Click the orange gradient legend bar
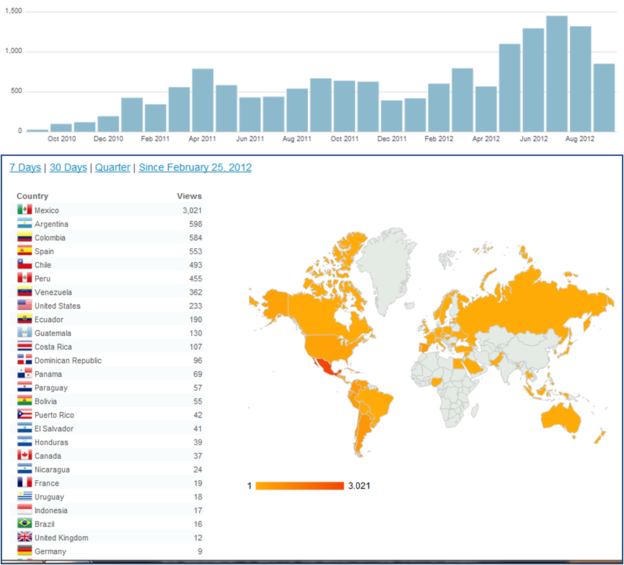This screenshot has height=565, width=624. [300, 486]
